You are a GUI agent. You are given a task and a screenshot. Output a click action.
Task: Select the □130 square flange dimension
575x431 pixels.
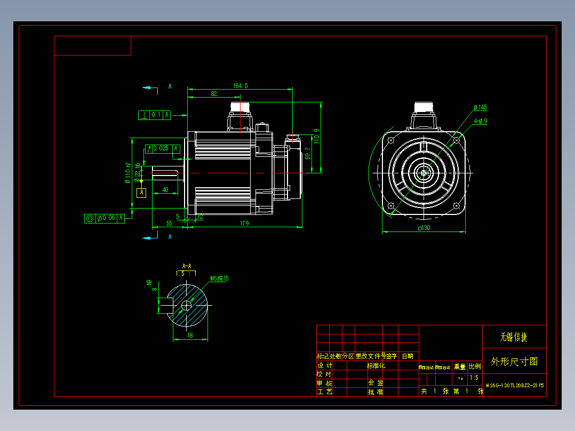tap(424, 228)
